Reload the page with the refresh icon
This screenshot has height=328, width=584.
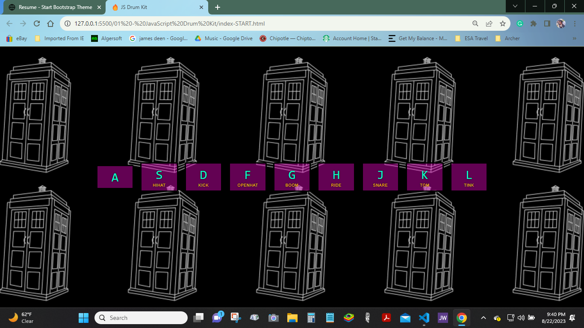[37, 23]
